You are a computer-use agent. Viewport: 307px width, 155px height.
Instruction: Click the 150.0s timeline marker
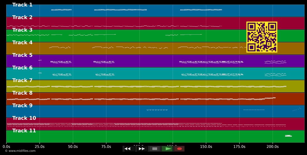click(x=206, y=147)
